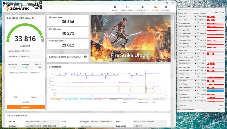Expand the PerfCap Reason sensor dropdown

click(195, 91)
